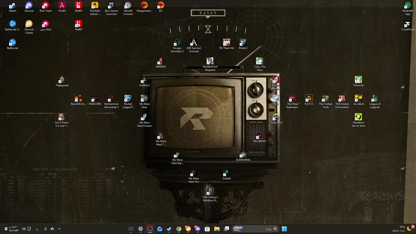Launch the VALORANT shortcut
The image size is (416, 234).
tap(259, 137)
